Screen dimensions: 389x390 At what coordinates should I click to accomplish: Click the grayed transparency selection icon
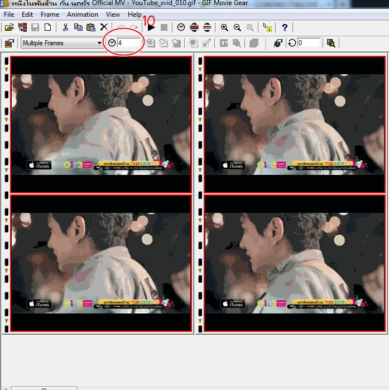tap(194, 43)
